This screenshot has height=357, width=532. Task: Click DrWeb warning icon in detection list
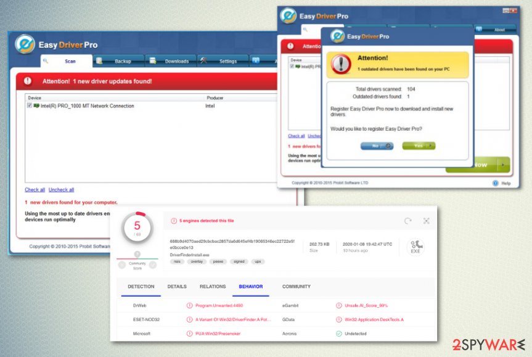coord(190,306)
